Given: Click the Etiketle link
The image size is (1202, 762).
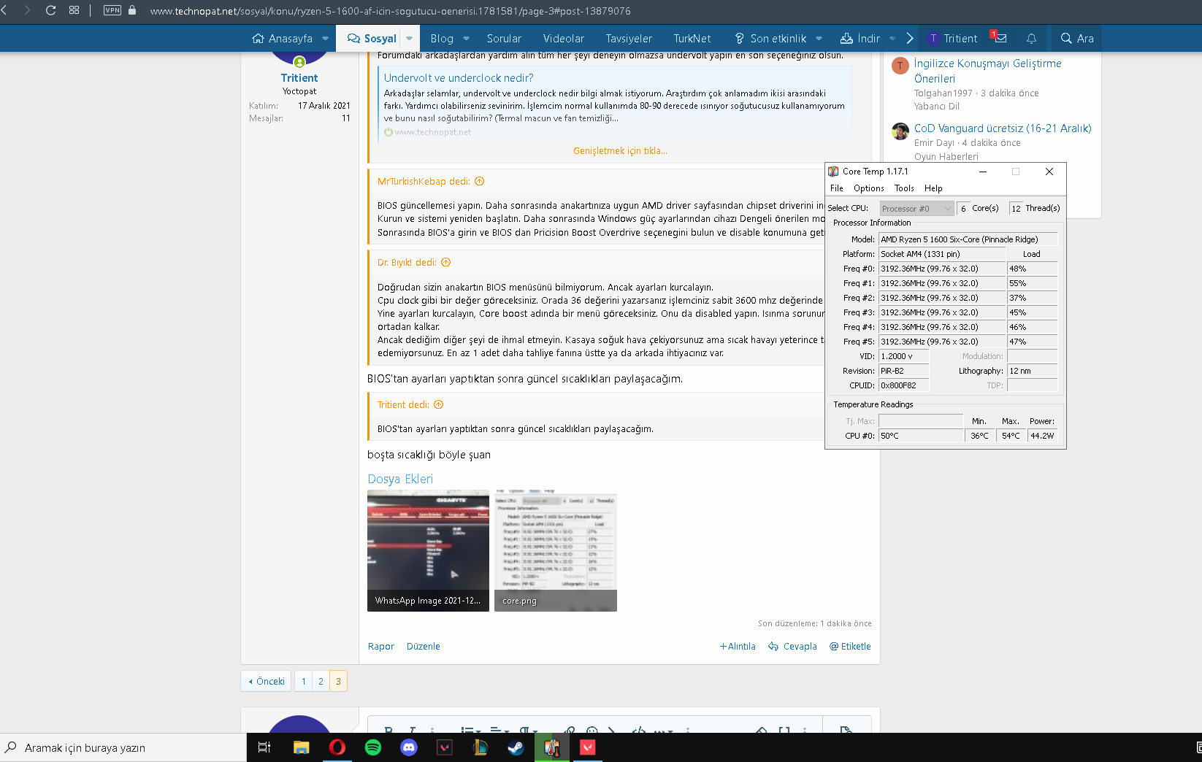Looking at the screenshot, I should click(x=850, y=647).
